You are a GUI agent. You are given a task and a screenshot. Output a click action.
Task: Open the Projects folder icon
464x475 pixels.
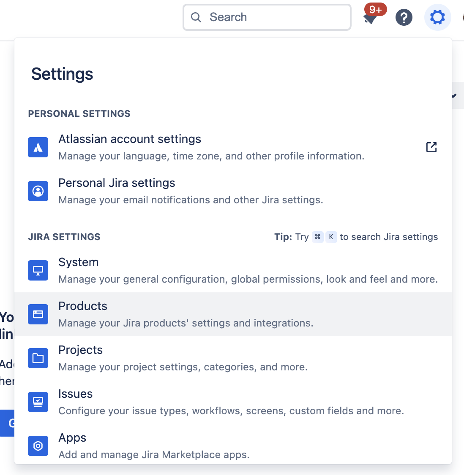(x=38, y=358)
